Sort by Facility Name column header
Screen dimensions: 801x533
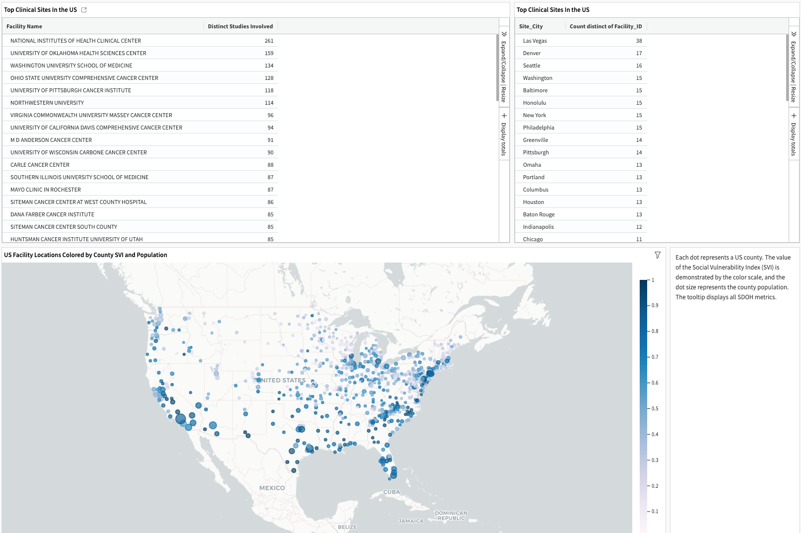[103, 26]
